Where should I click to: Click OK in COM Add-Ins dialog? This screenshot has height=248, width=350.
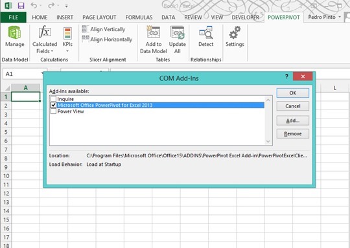(292, 93)
